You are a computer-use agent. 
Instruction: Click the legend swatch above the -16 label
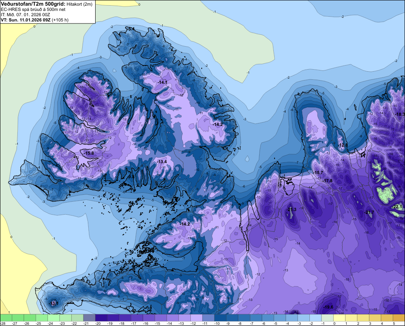[149, 318]
